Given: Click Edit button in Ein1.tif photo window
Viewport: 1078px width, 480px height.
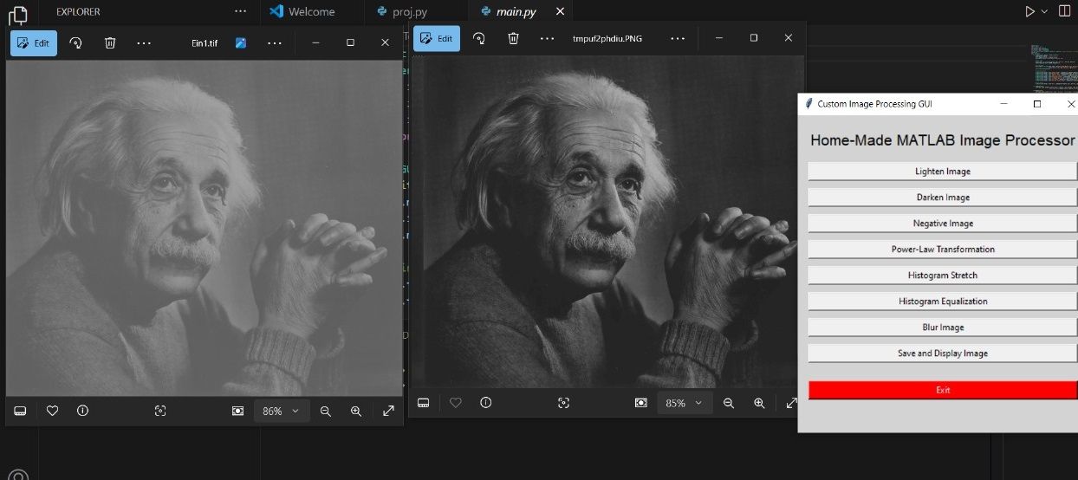Looking at the screenshot, I should [34, 42].
